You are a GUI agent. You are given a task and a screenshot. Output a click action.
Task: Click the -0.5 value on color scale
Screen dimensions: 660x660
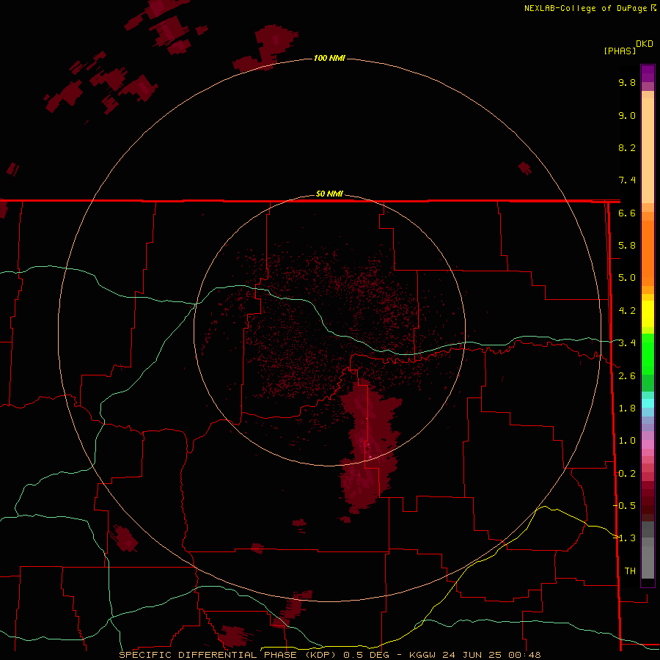pos(624,505)
